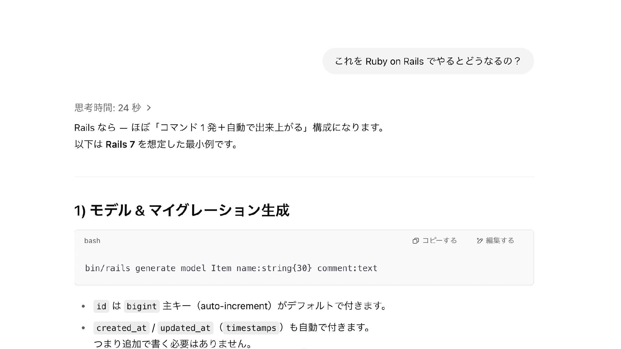Select the timestamps code chip
Image resolution: width=621 pixels, height=349 pixels.
(251, 328)
